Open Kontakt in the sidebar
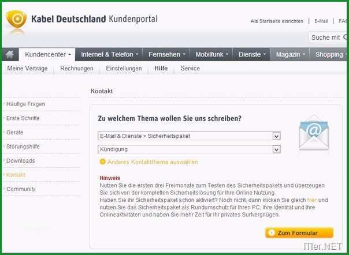The height and width of the screenshot is (255, 349). click(x=16, y=175)
